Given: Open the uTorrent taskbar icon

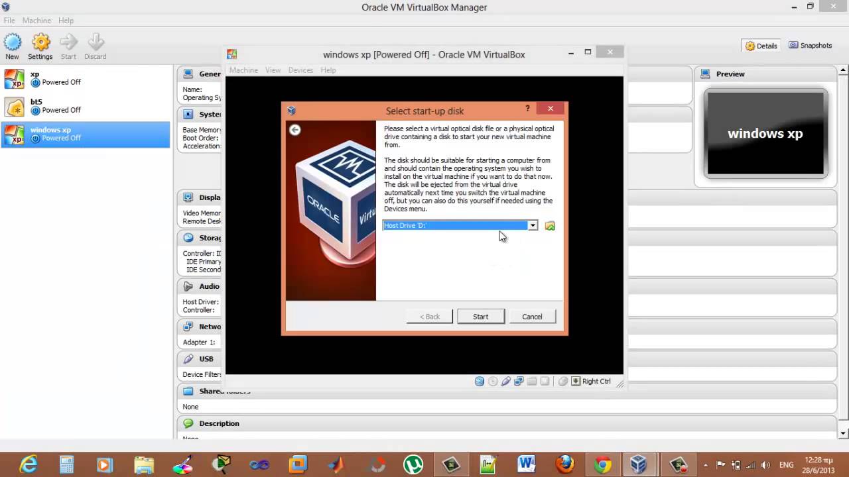Looking at the screenshot, I should [x=414, y=464].
